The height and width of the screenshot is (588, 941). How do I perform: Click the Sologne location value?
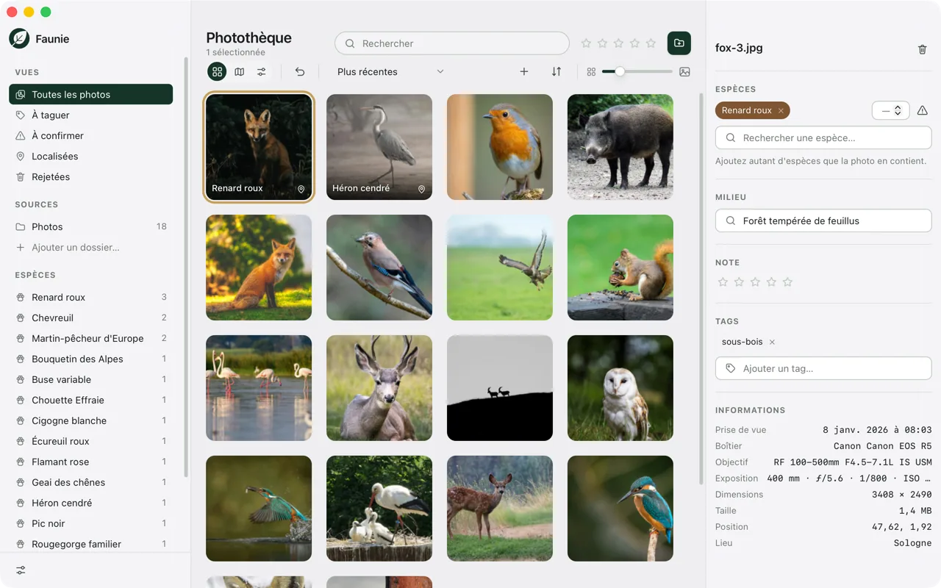912,543
